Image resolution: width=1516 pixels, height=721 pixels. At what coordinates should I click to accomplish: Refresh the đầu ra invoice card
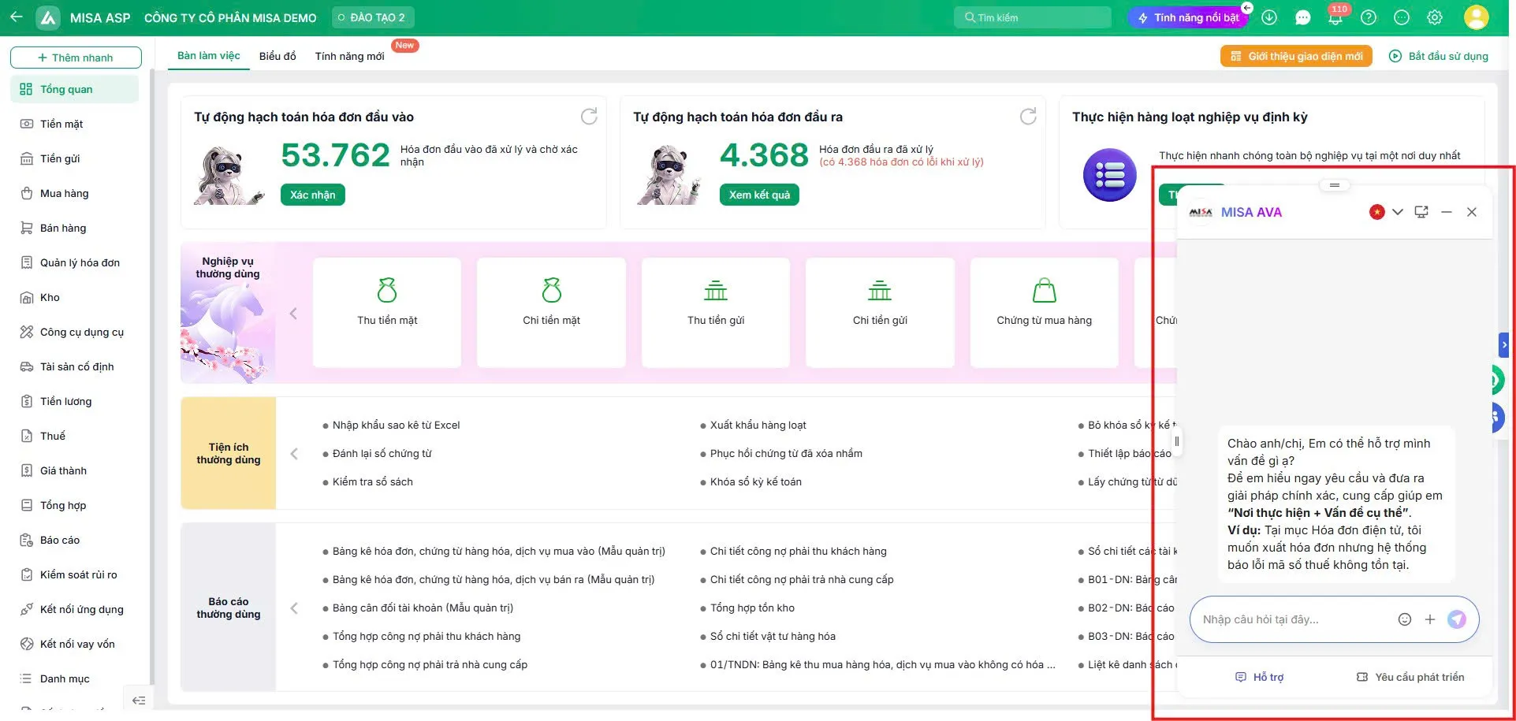[1028, 117]
